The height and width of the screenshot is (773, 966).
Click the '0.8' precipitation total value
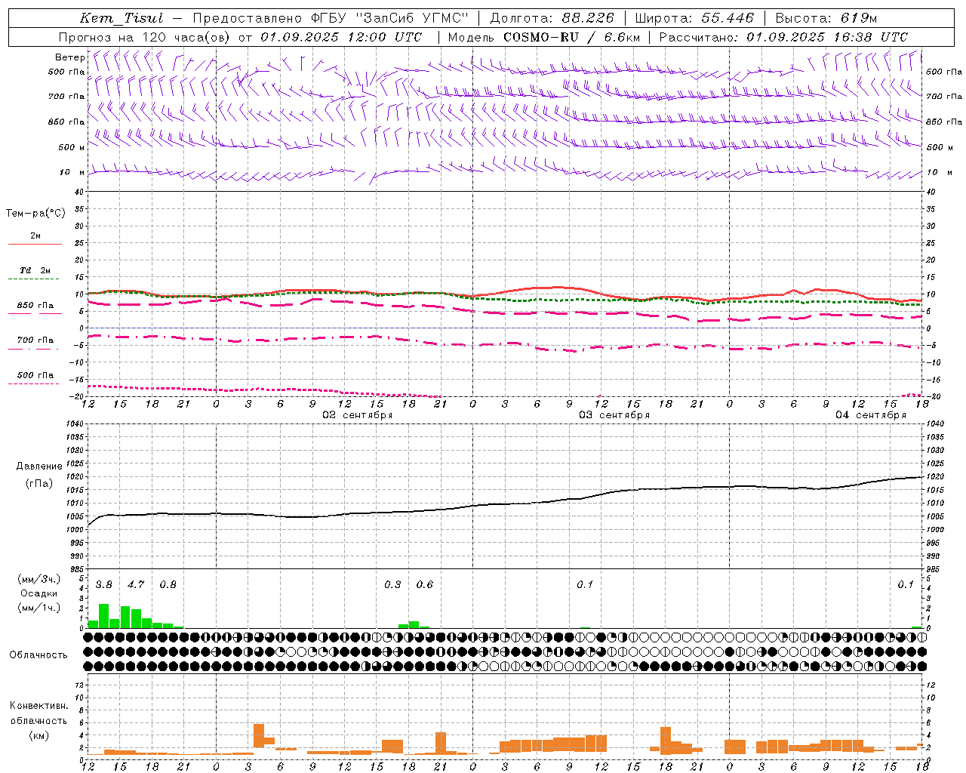[x=168, y=585]
